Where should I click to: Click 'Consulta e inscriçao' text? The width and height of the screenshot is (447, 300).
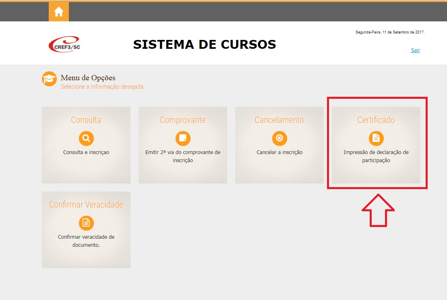click(x=86, y=152)
